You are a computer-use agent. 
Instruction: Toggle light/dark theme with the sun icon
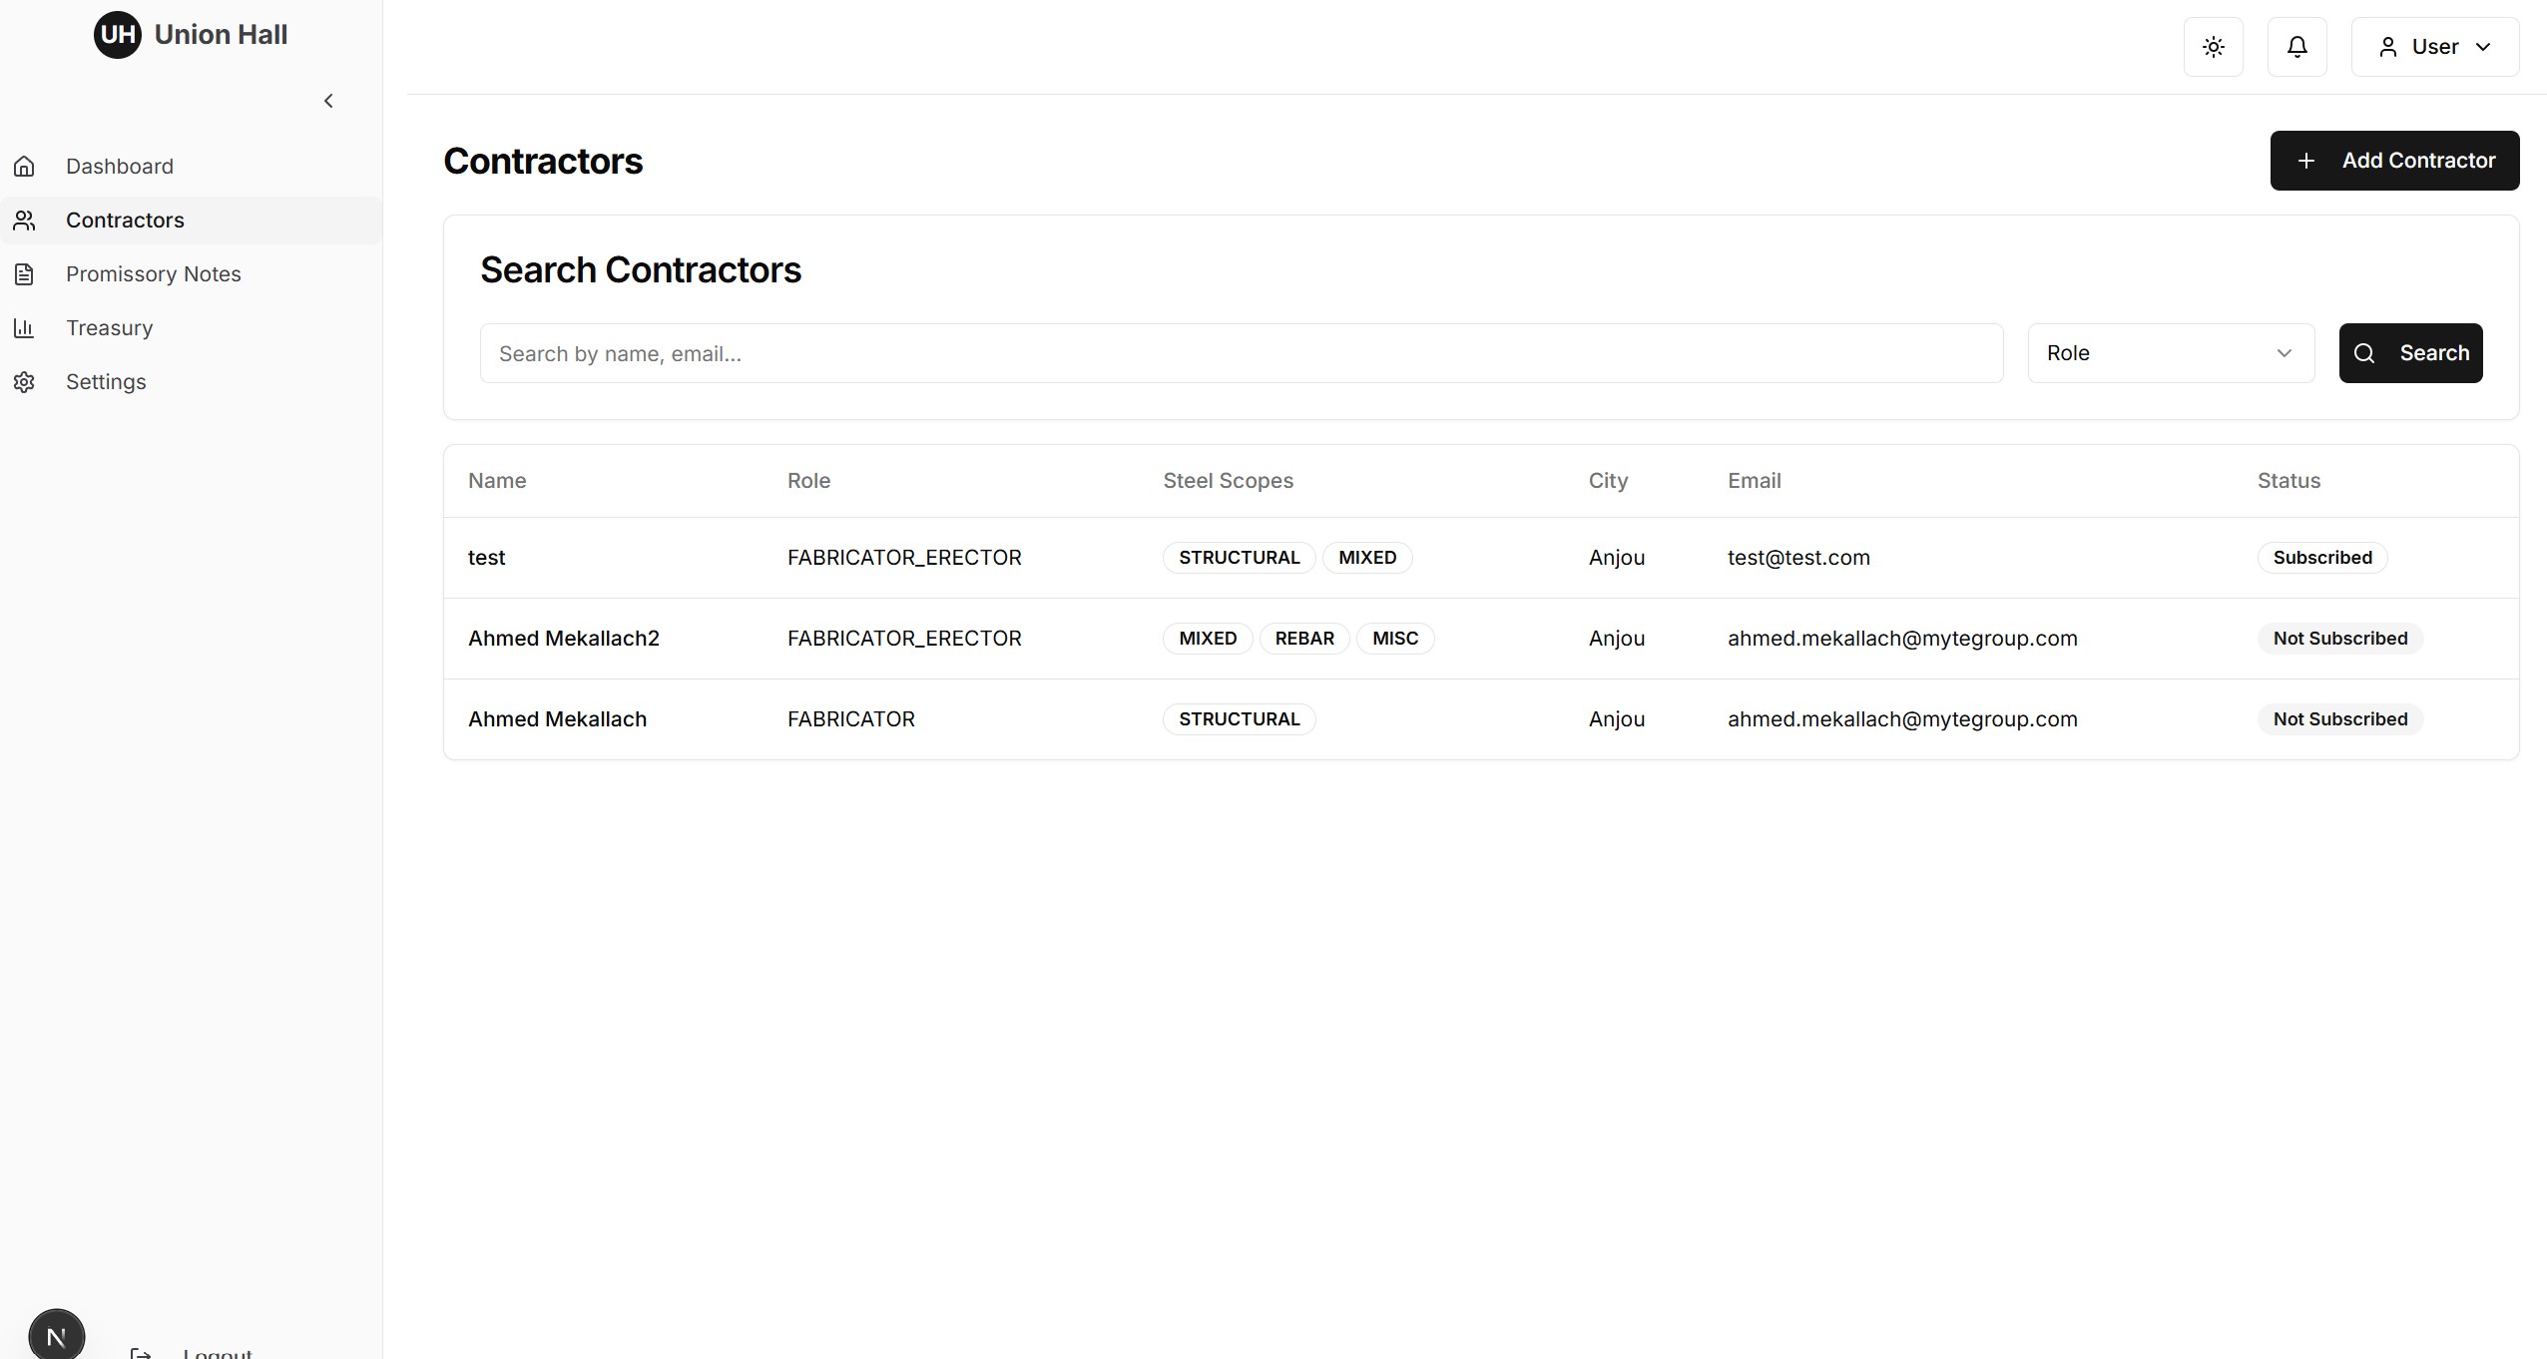(x=2213, y=46)
